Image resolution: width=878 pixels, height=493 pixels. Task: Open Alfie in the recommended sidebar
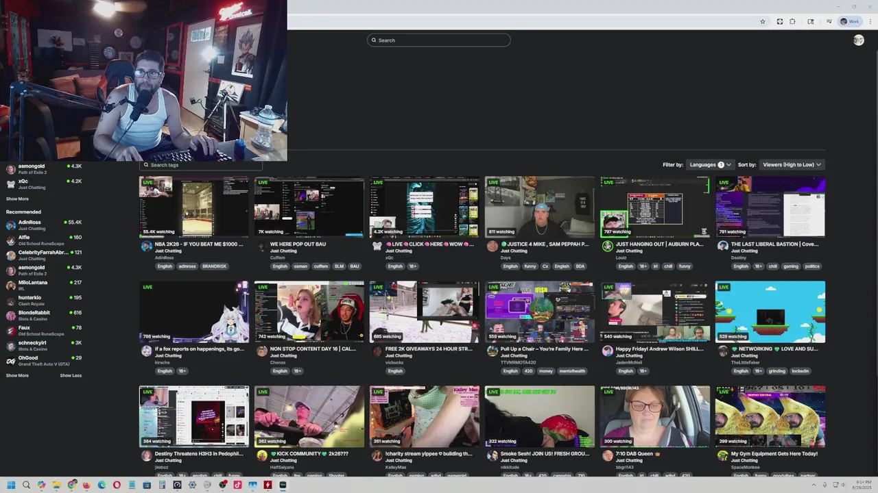tap(44, 240)
